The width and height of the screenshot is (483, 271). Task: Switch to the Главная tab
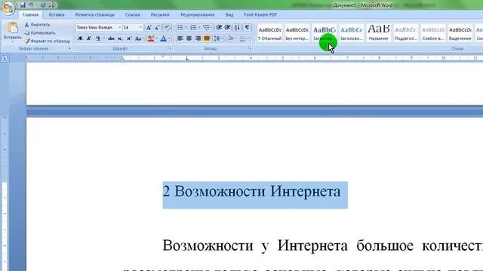30,15
